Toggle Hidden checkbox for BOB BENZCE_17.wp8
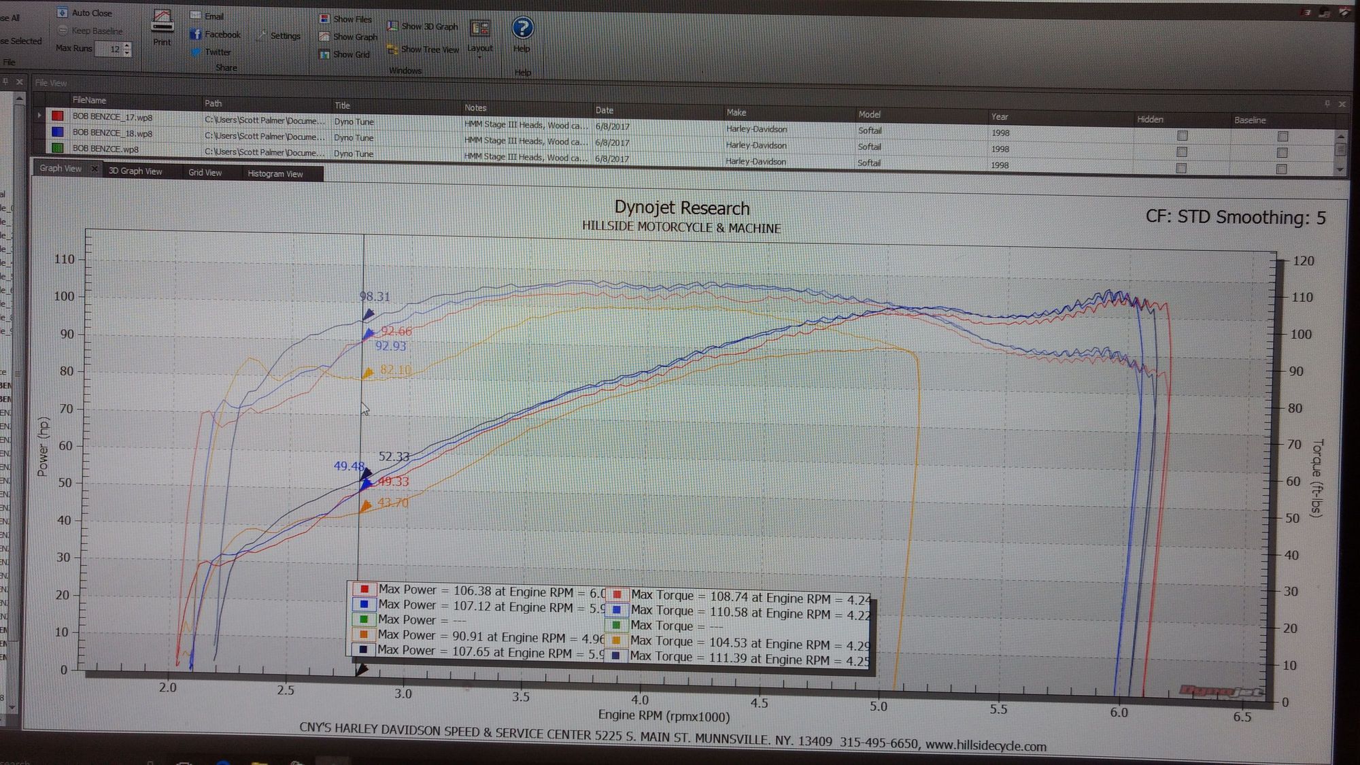The width and height of the screenshot is (1360, 765). click(x=1182, y=135)
